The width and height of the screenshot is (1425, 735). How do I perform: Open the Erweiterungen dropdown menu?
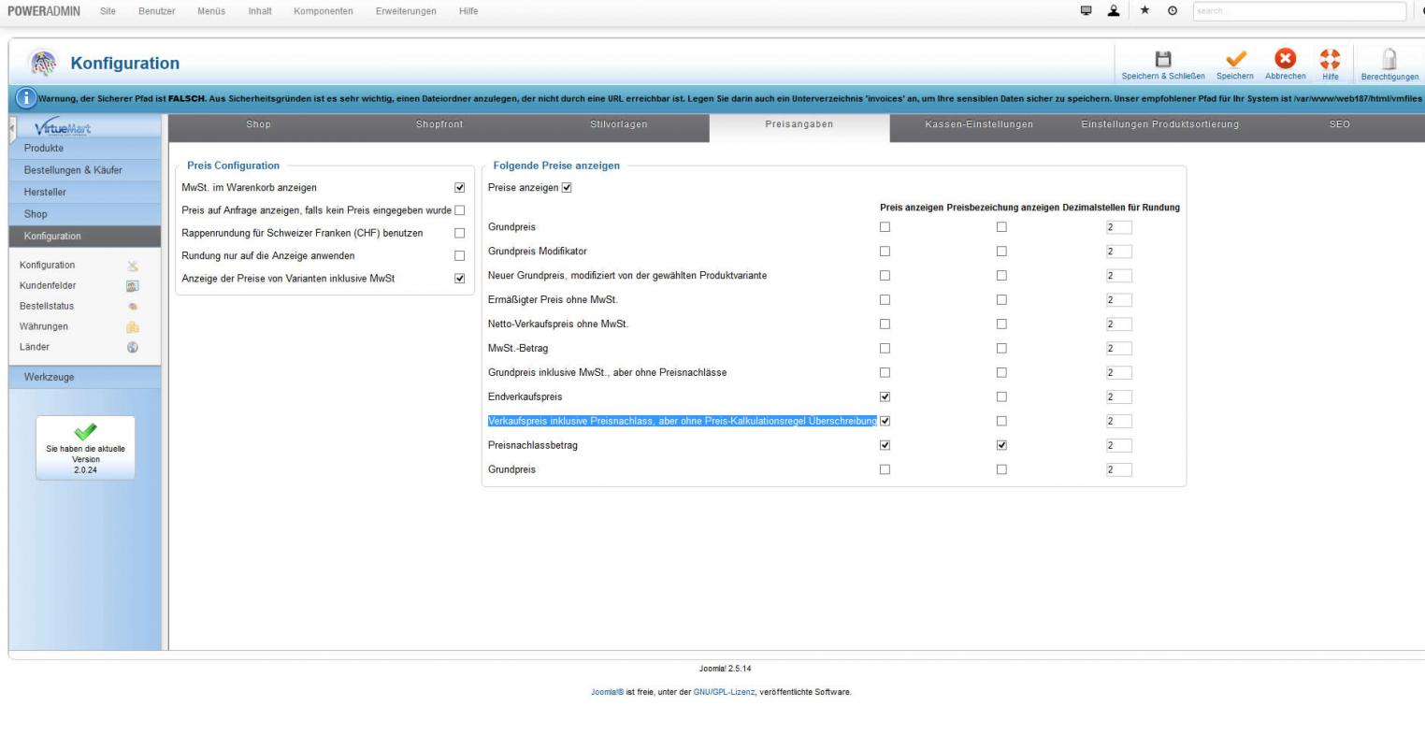[x=405, y=11]
